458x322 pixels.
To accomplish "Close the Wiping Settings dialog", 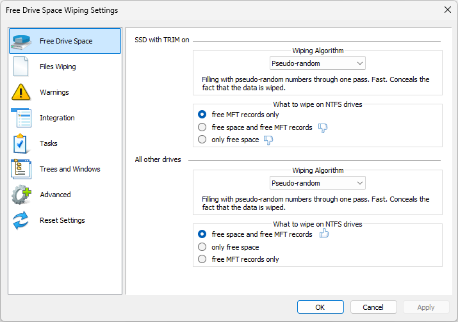I will click(x=447, y=10).
